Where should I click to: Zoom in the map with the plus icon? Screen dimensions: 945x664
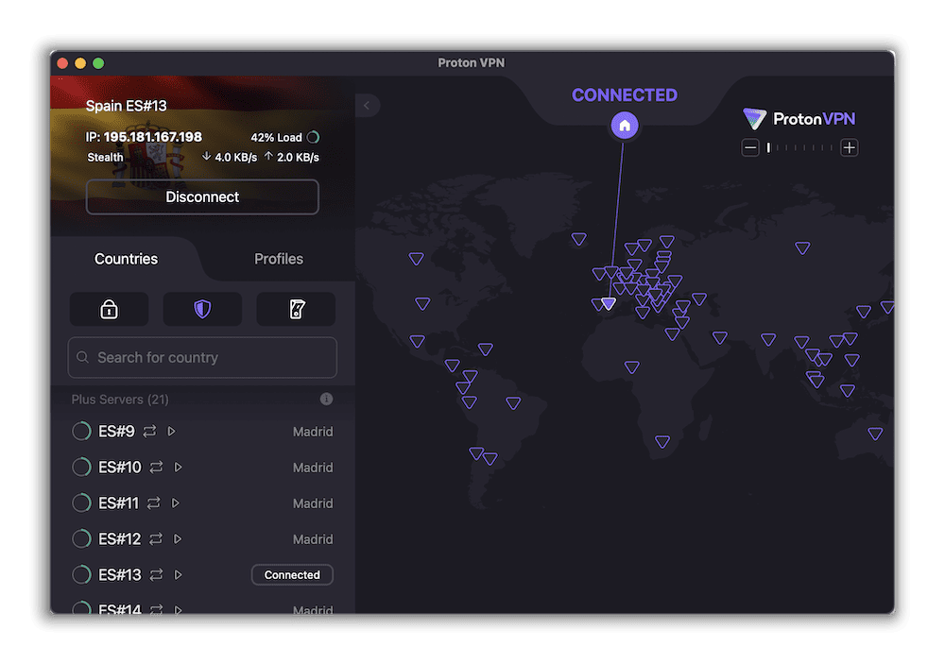point(849,147)
